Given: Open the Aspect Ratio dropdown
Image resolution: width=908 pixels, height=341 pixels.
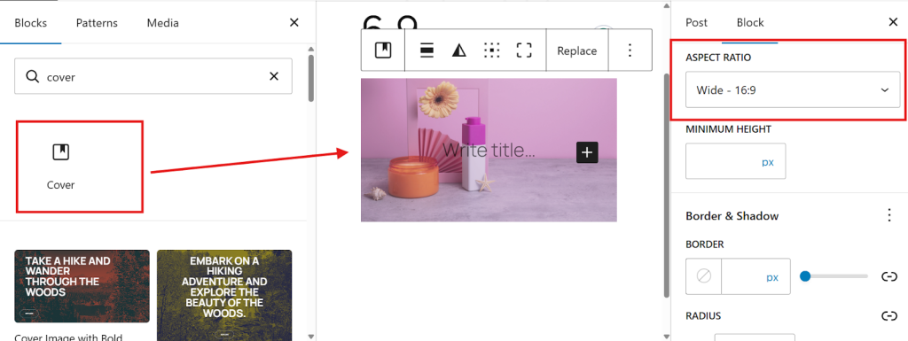Looking at the screenshot, I should click(793, 89).
